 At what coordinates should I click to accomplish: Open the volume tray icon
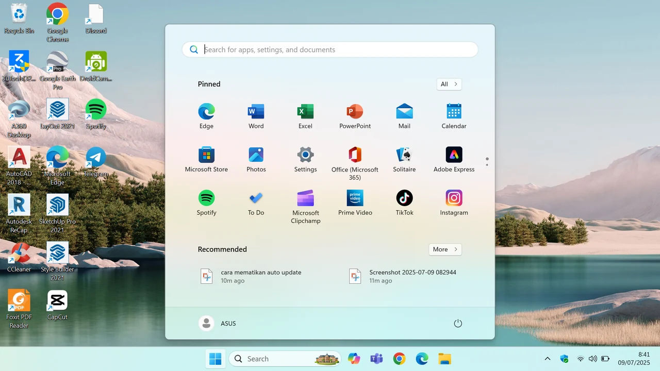(592, 359)
